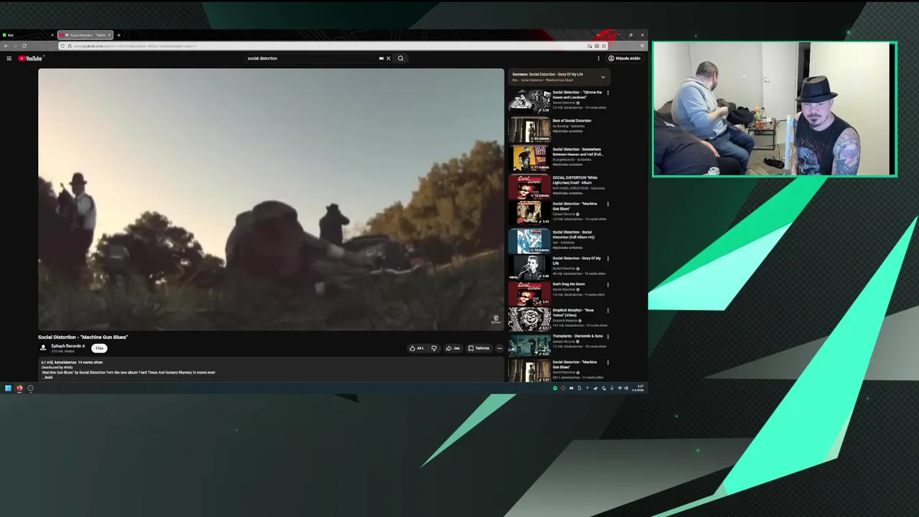Open Somewhere Between Heaven and Hell playlist thumbnail
Viewport: 919px width, 517px height.
530,158
